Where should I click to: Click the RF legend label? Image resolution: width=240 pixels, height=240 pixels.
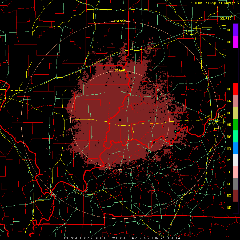[x=229, y=30]
